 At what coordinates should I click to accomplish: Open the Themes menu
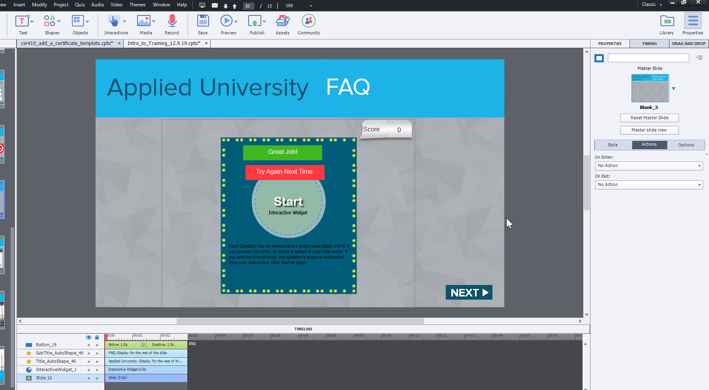137,5
